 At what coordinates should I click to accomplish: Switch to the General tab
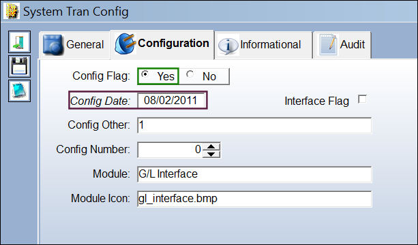click(x=74, y=45)
